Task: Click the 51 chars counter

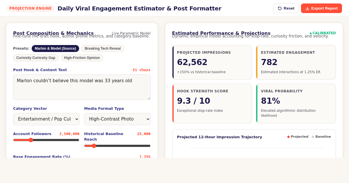Action: [141, 70]
